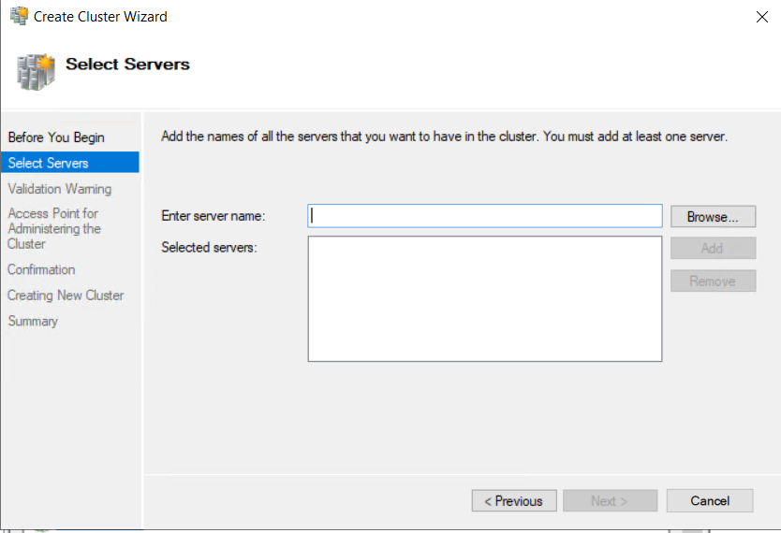The width and height of the screenshot is (781, 533).
Task: Open the Before You Begin step
Action: (x=56, y=137)
